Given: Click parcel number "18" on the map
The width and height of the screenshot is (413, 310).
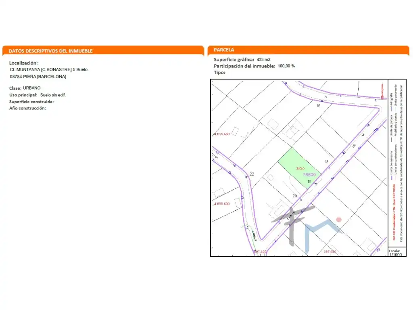Looking at the screenshot, I should [326, 161].
